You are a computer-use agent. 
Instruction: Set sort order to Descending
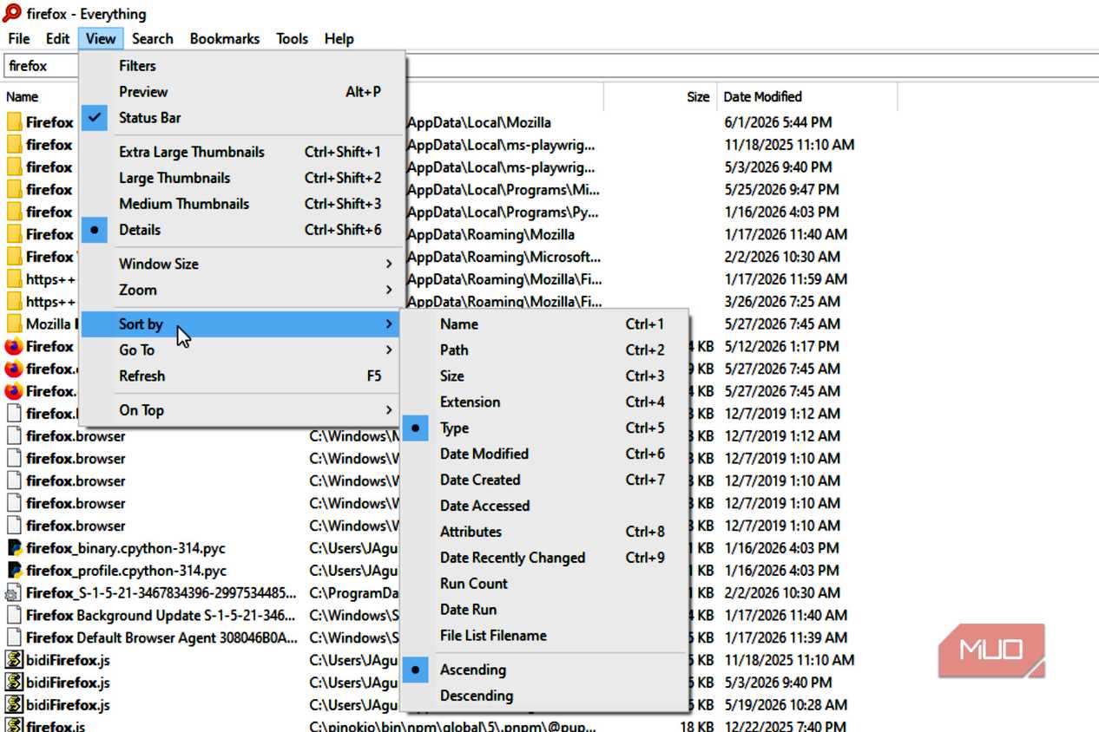544,696
